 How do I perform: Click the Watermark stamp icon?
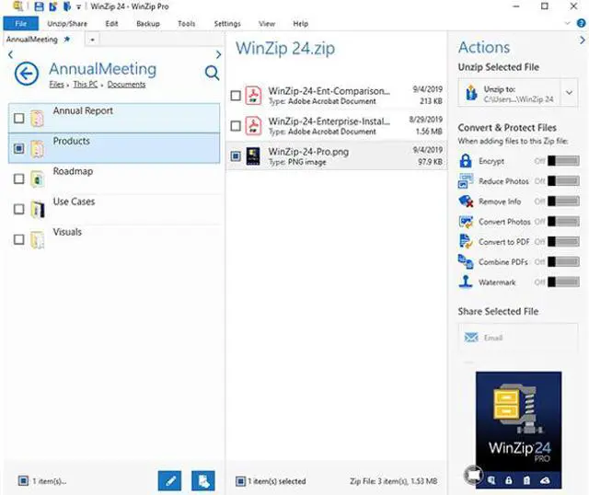pyautogui.click(x=466, y=282)
